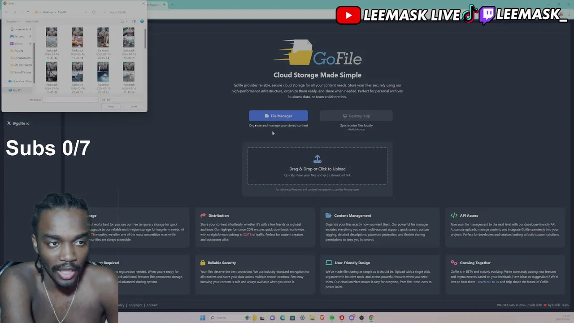Expand the OneDrive tree node

[5, 82]
